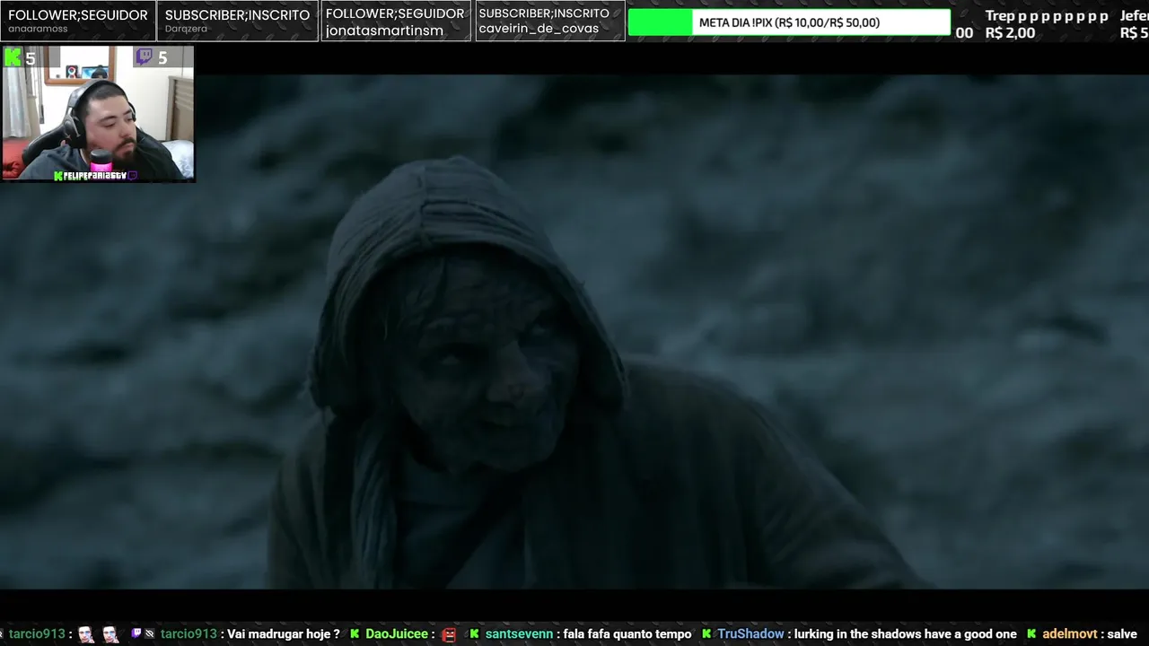Click the Kick badge before adelmovt in chat ticker
Viewport: 1149px width, 646px height.
pyautogui.click(x=1032, y=634)
